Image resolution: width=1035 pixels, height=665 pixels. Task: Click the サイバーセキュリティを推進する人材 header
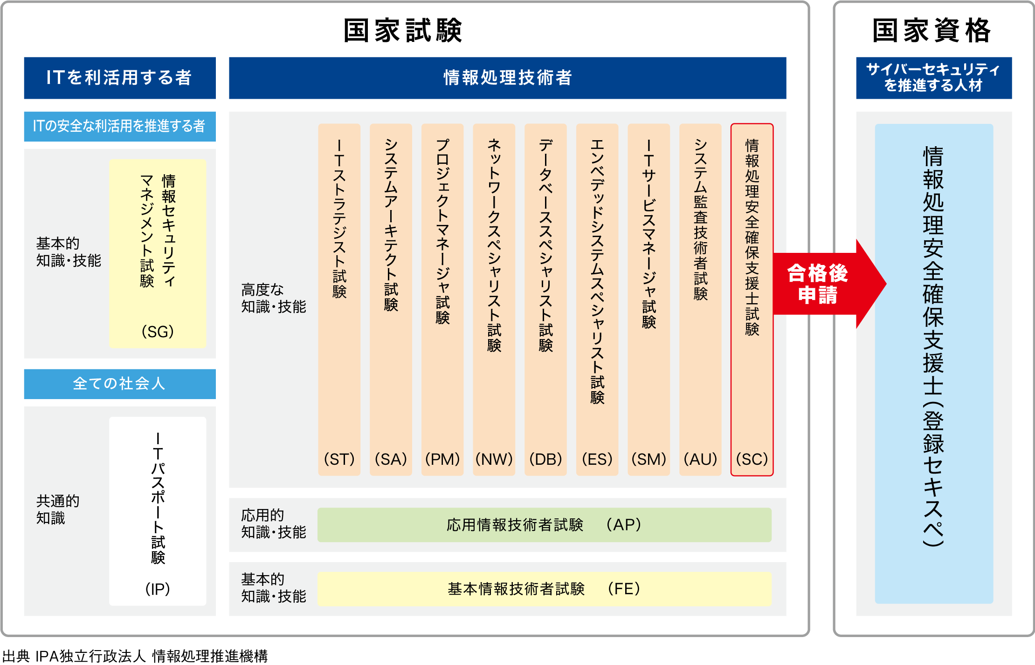934,78
